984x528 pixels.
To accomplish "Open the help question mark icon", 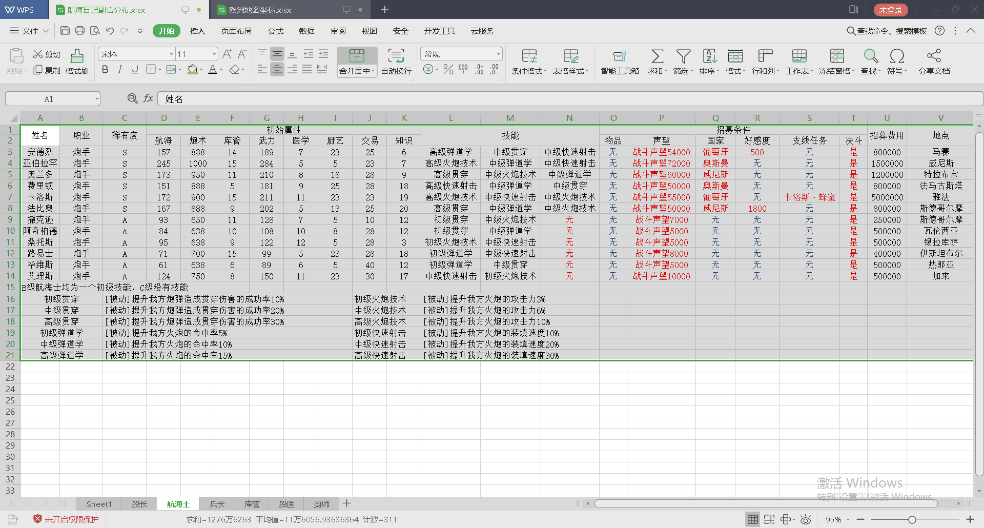I will [x=939, y=31].
